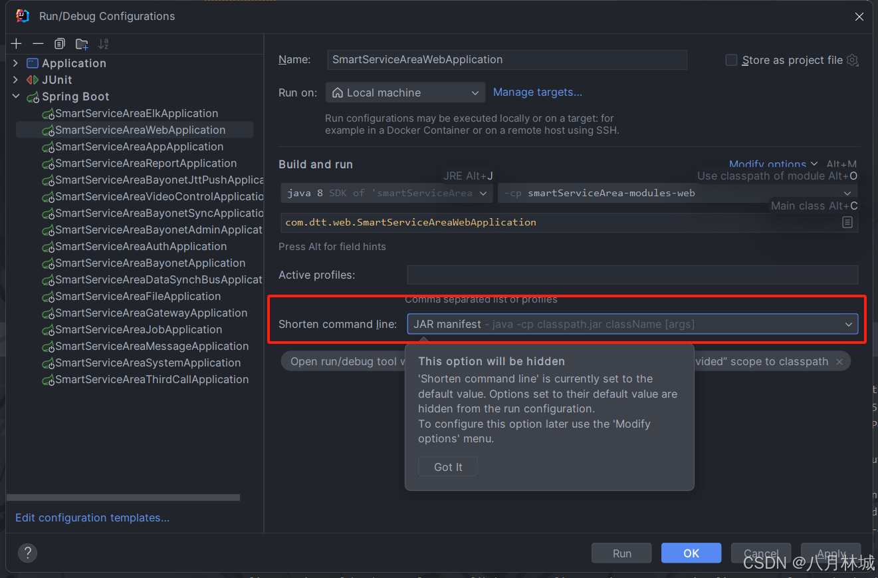Click the Create New Folder icon

pos(82,44)
